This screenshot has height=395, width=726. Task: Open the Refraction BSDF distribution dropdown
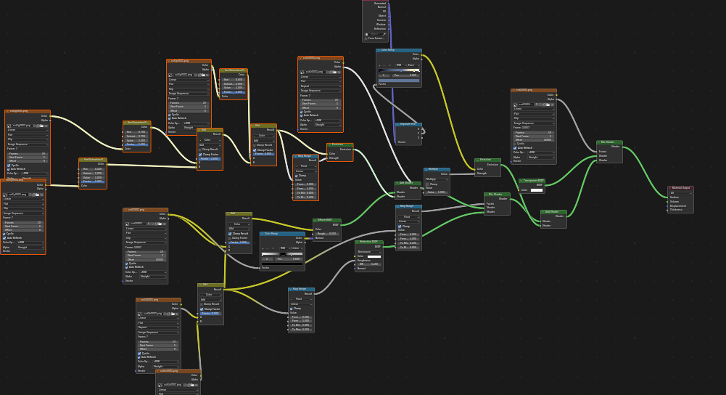point(368,251)
